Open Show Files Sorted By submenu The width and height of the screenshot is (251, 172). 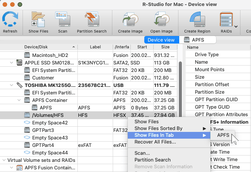click(169, 129)
